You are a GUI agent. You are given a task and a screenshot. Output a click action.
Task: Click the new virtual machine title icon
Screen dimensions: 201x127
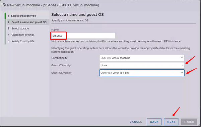[3, 5]
